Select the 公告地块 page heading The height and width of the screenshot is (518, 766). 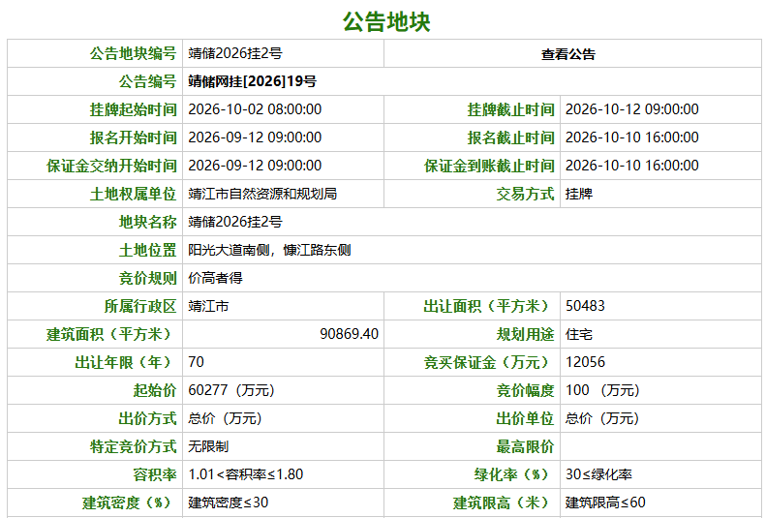pyautogui.click(x=386, y=21)
